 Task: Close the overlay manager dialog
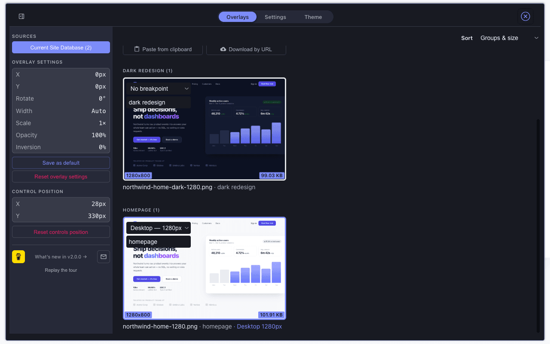click(526, 16)
